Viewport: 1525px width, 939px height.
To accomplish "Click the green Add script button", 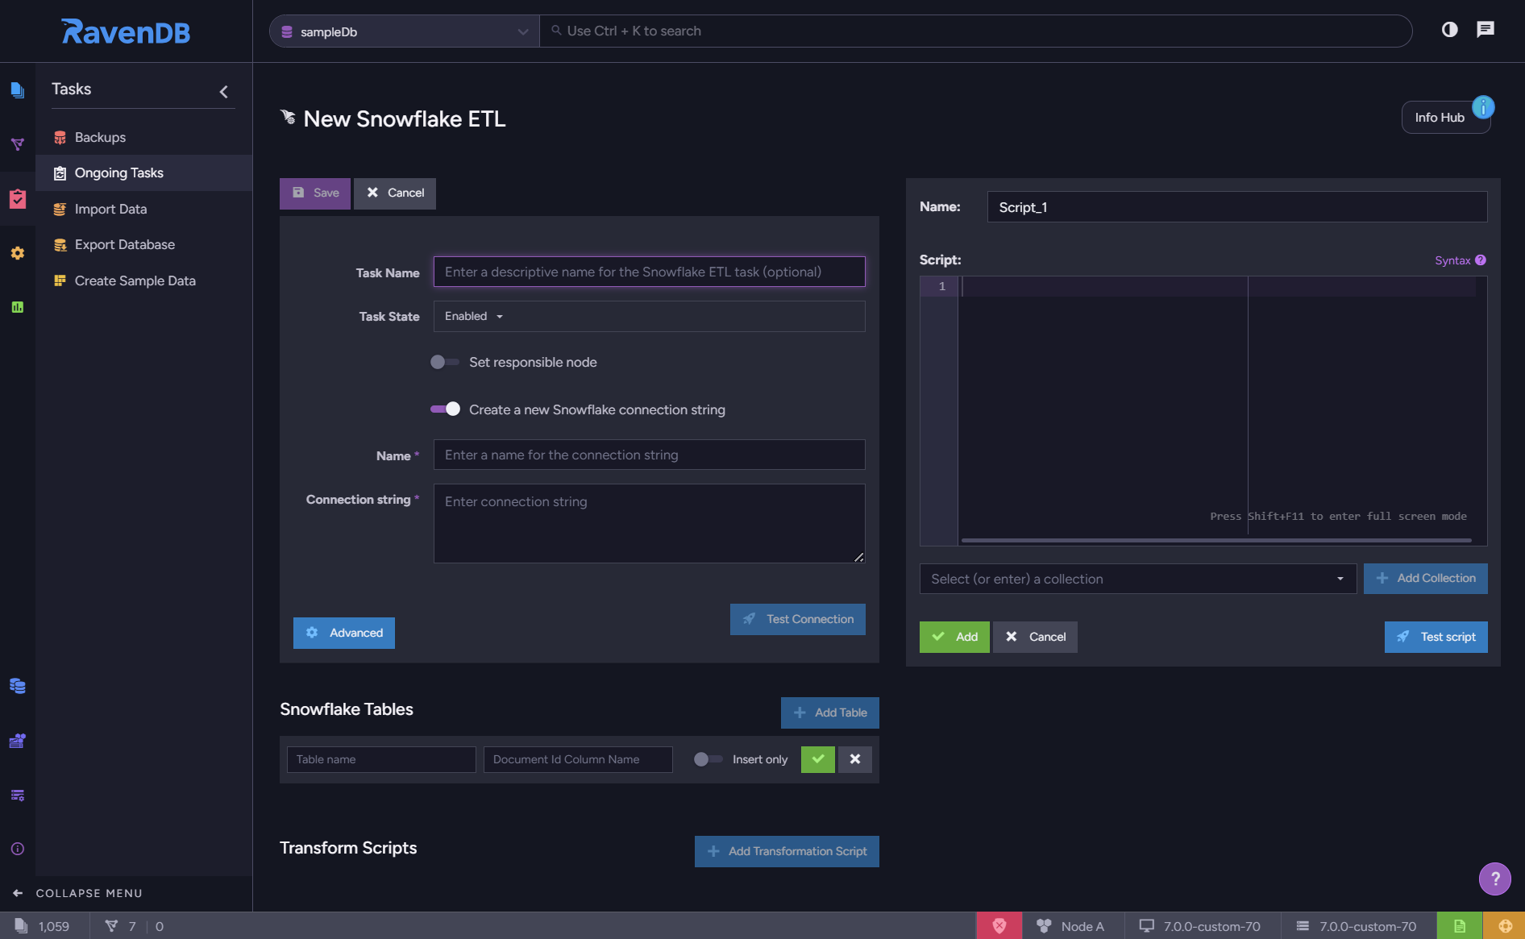I will point(954,637).
